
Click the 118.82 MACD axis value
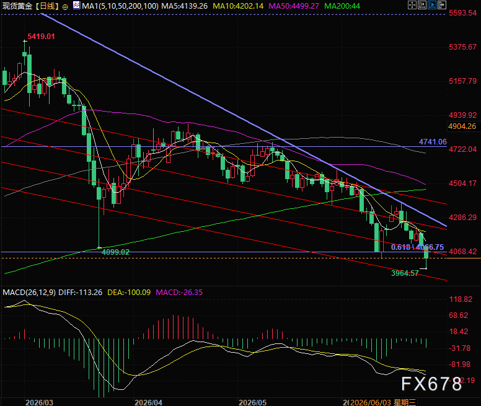(x=461, y=299)
